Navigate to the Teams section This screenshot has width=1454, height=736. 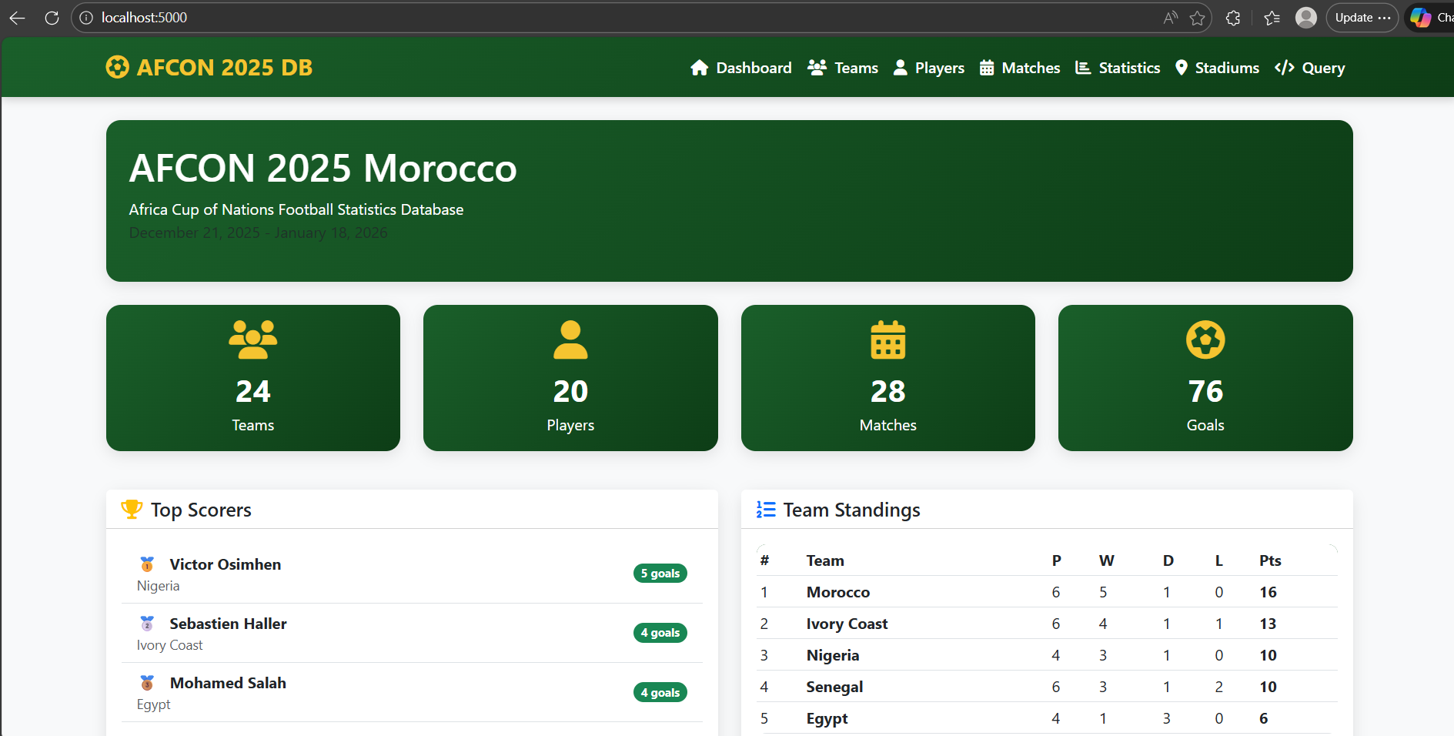[856, 68]
